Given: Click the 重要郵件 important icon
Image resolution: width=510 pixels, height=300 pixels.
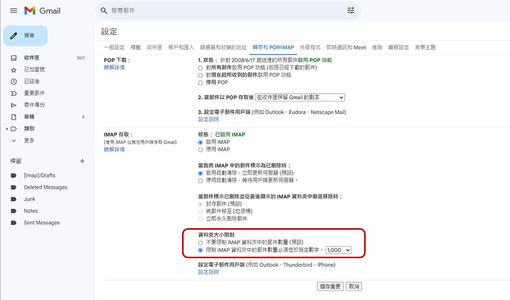Looking at the screenshot, I should pyautogui.click(x=14, y=93).
